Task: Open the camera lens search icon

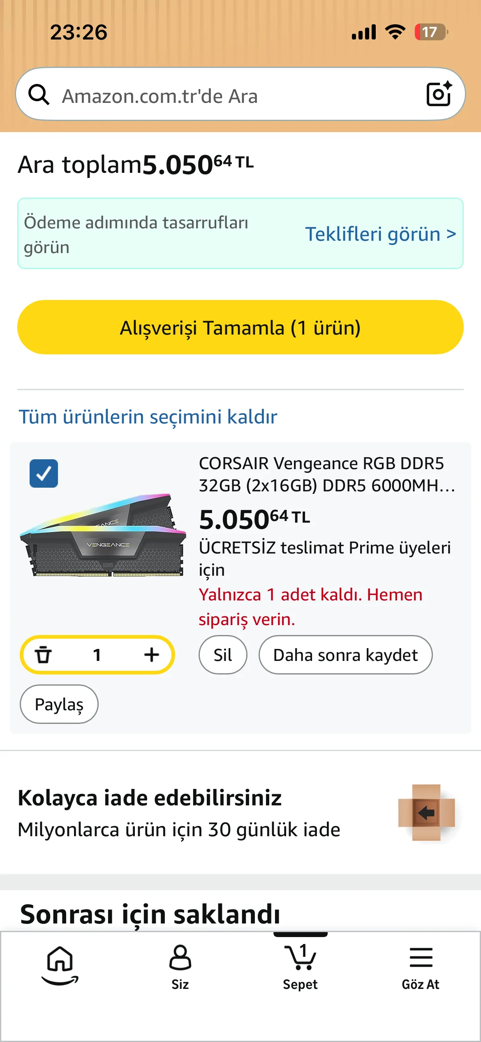Action: tap(439, 94)
